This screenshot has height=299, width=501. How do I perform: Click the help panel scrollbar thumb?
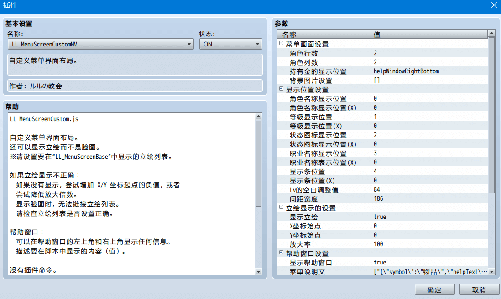point(259,163)
